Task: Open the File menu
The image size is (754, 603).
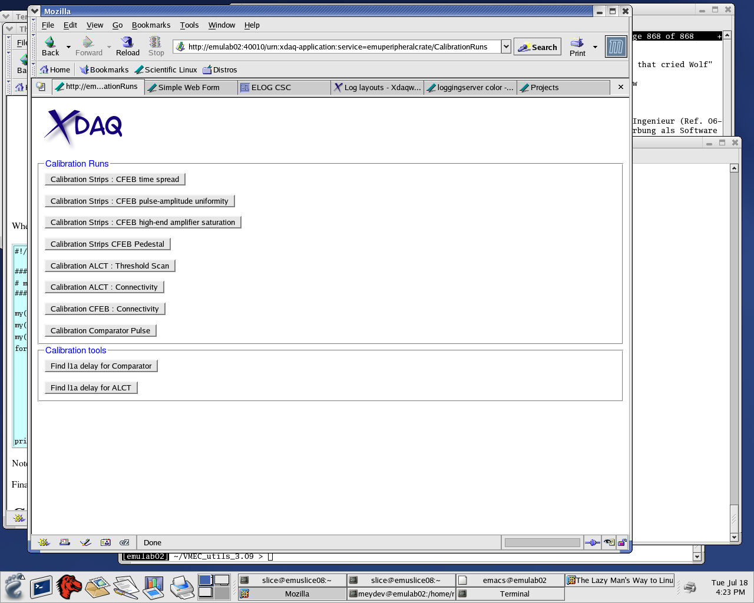Action: (48, 25)
